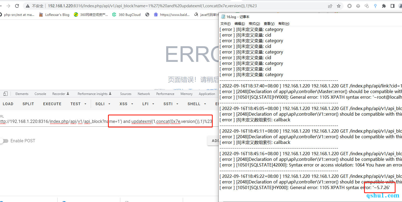Open the https://www.baid... bookmark
Viewport: 402px width, 202px height.
[172, 15]
